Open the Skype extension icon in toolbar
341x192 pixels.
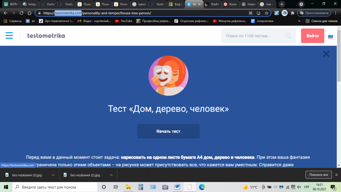(x=276, y=13)
